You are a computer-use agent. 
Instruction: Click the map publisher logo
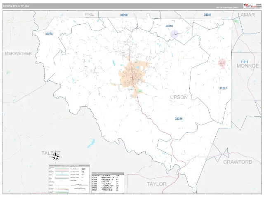coord(250,6)
